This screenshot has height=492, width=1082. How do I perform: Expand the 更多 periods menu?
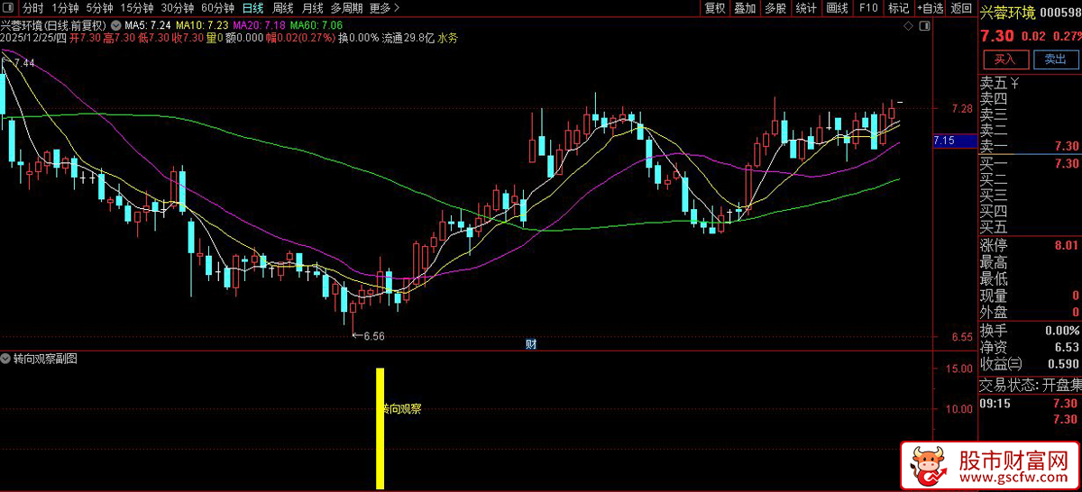coord(384,8)
